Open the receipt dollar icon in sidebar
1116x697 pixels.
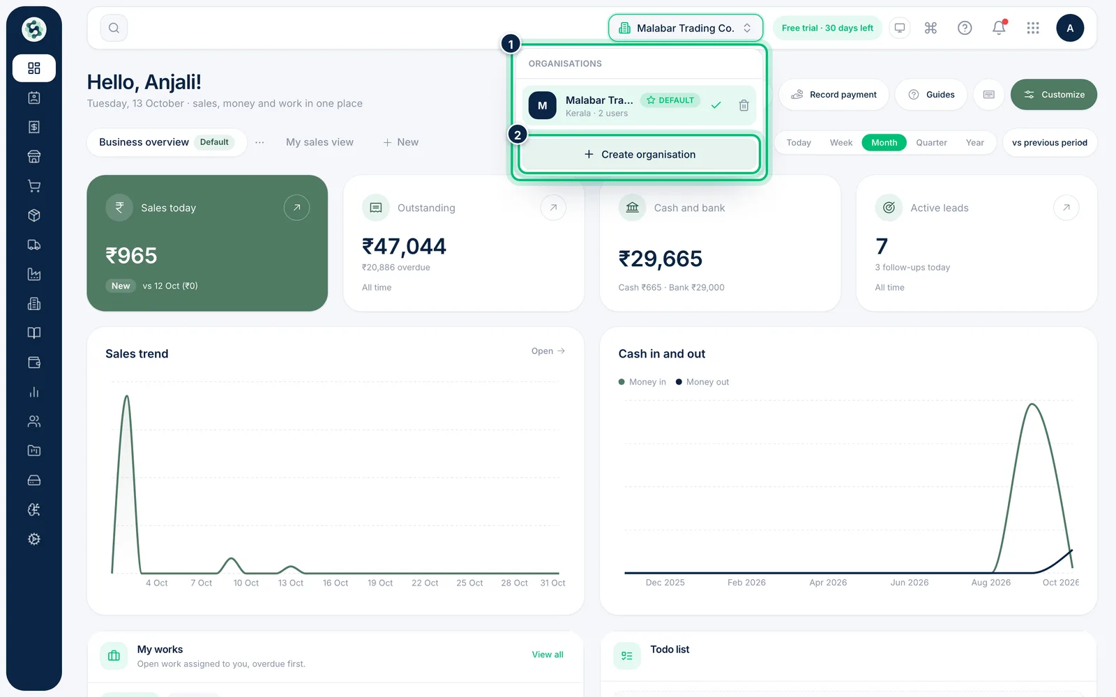coord(33,127)
